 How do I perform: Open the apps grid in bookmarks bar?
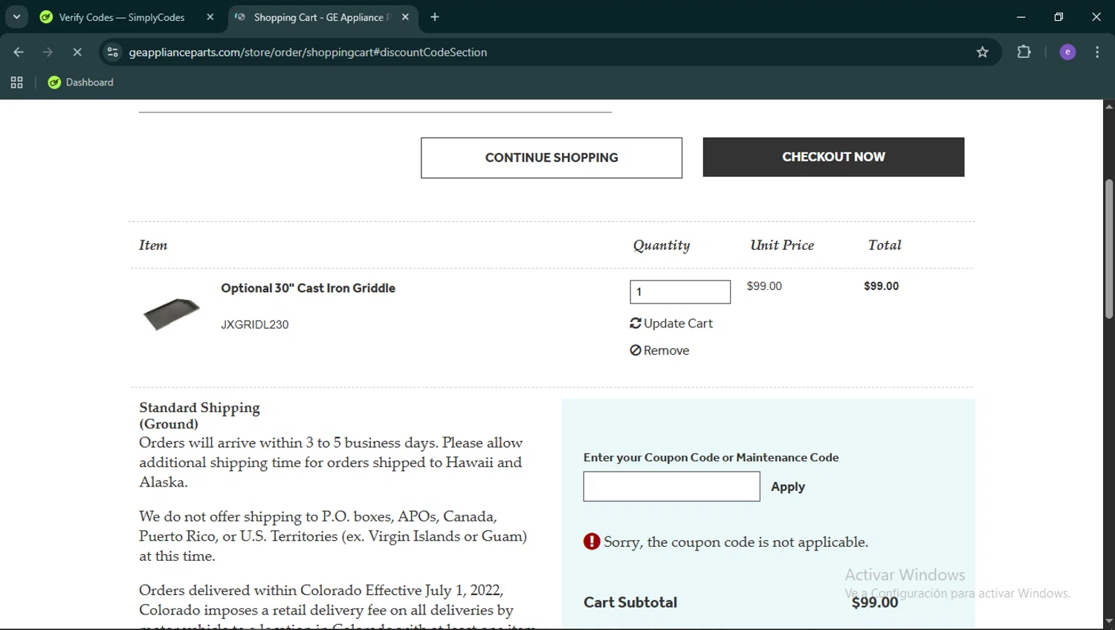[16, 83]
